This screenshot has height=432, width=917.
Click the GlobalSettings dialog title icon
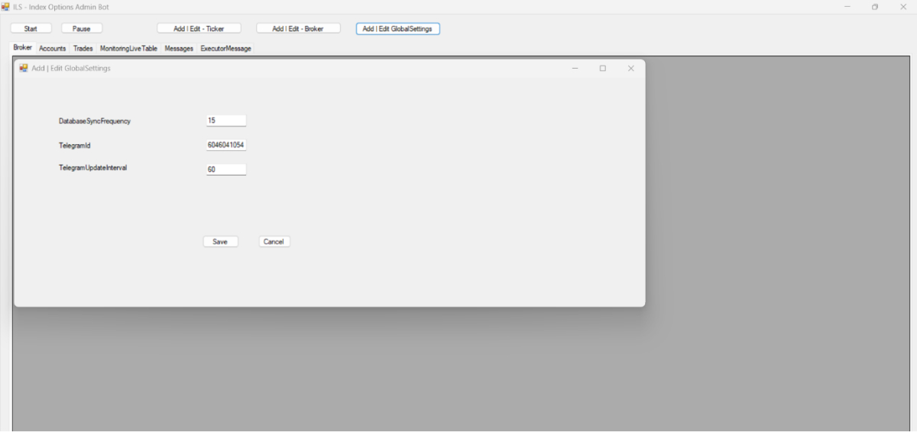click(x=24, y=68)
